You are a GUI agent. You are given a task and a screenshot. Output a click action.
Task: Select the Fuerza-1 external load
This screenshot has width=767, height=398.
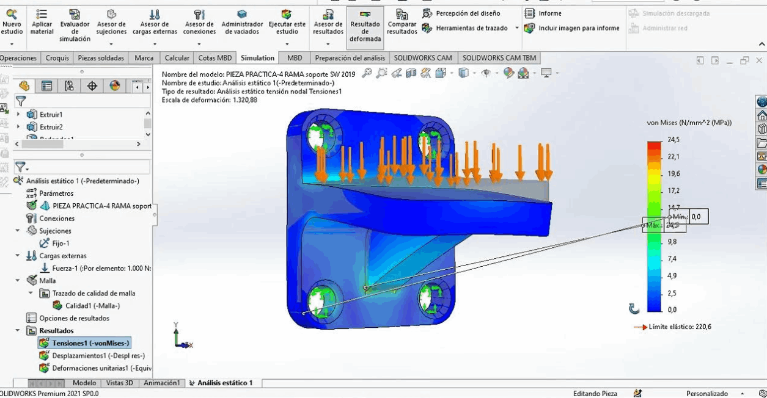click(x=95, y=268)
